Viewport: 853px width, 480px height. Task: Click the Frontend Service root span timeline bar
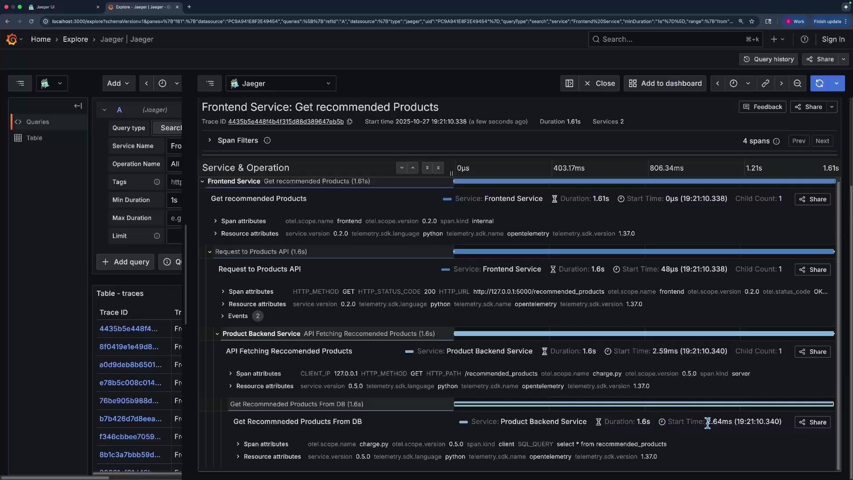pos(644,181)
